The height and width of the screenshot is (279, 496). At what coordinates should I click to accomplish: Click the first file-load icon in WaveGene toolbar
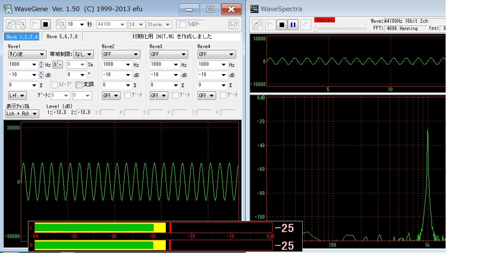pos(10,25)
